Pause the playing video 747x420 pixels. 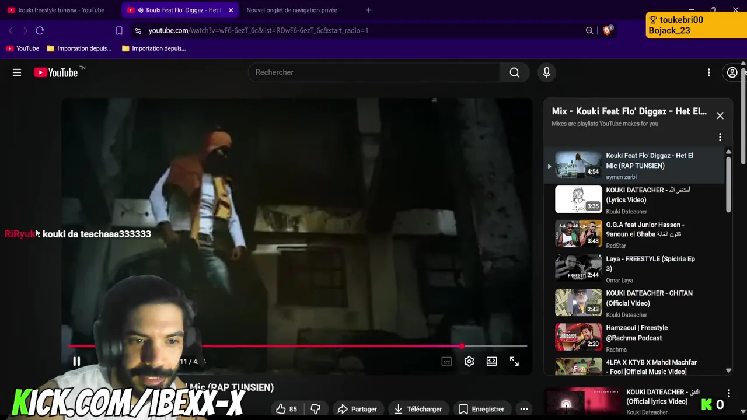[x=76, y=362]
